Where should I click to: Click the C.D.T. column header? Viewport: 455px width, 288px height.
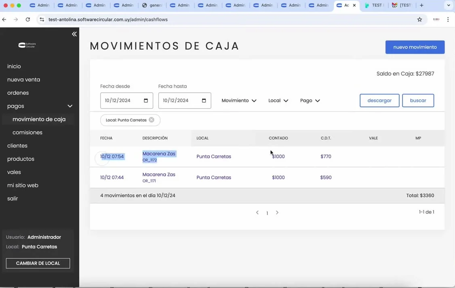coord(326,138)
